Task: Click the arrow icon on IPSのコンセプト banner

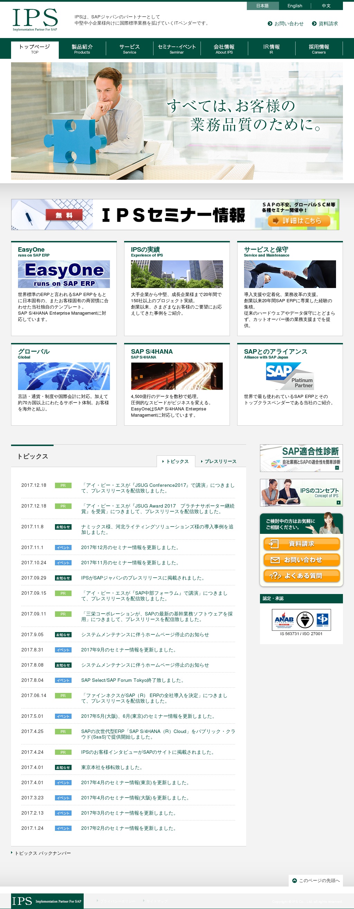Action: [338, 502]
